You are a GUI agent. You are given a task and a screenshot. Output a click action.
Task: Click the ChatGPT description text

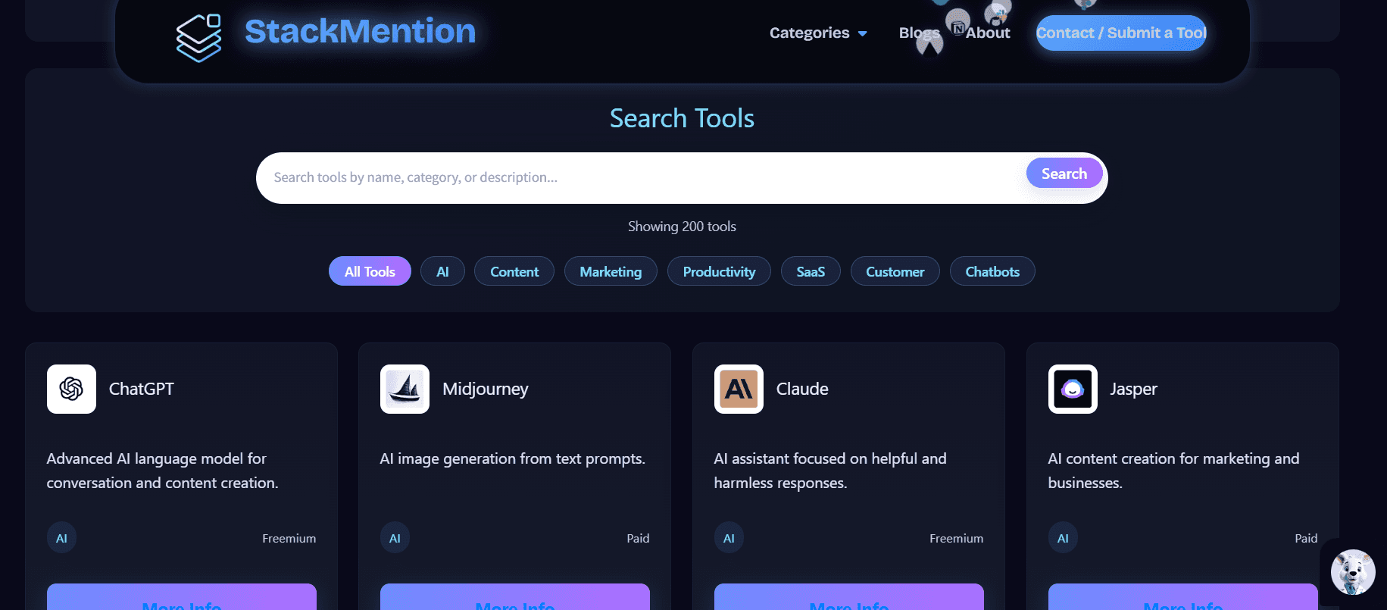pos(162,471)
